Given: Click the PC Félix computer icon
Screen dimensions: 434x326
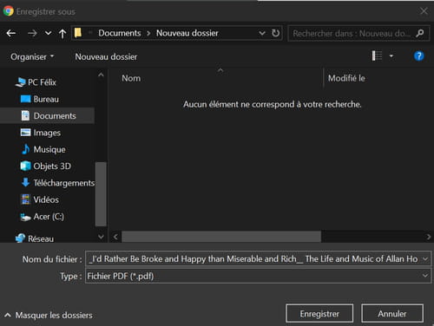Looking at the screenshot, I should (x=20, y=82).
